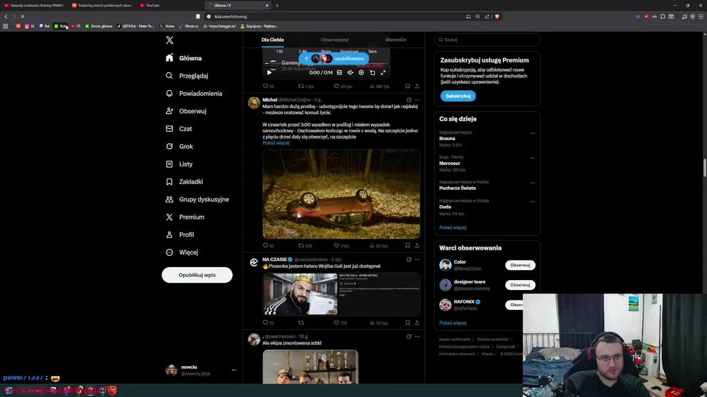Switch to 'Mamm0n' timeline tab
Image resolution: width=707 pixels, height=397 pixels.
[395, 40]
